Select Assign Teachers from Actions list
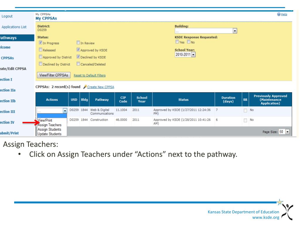The width and height of the screenshot is (300, 225). tap(50, 125)
